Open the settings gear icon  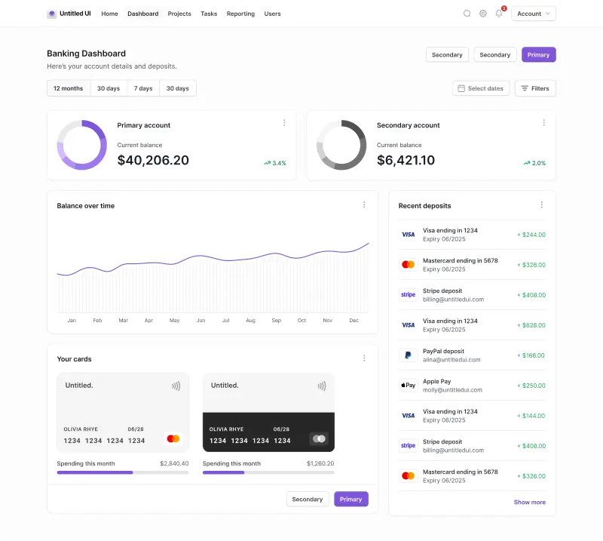483,13
